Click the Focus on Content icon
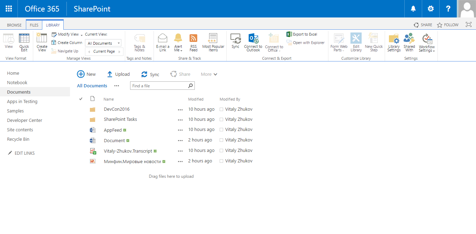Image resolution: width=476 pixels, height=234 pixels. 469,24
